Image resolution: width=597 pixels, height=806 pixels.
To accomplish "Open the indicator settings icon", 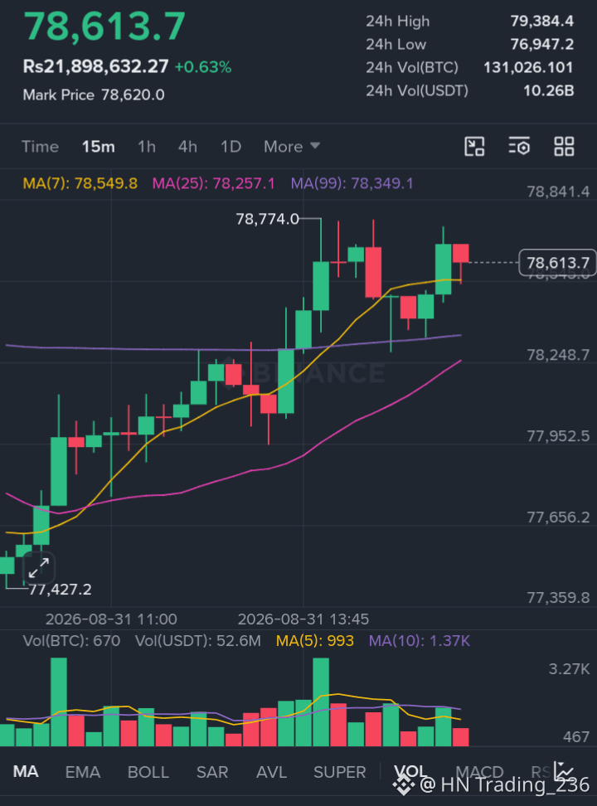I will coord(519,147).
